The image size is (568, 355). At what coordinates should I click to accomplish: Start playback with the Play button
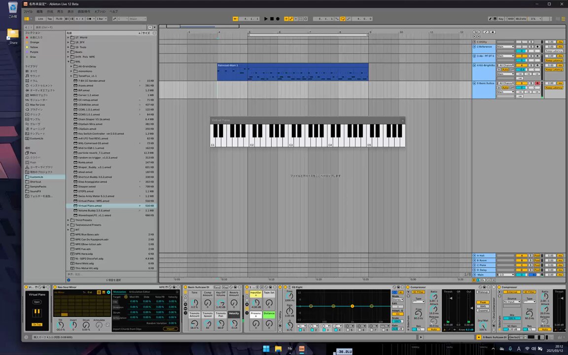(x=266, y=19)
